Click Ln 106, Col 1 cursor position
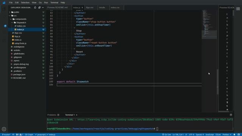Image resolution: width=242 pixels, height=136 pixels. coord(178,134)
